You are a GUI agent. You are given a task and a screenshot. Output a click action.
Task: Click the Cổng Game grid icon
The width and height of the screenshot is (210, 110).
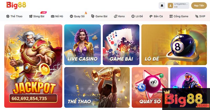[x=171, y=16]
